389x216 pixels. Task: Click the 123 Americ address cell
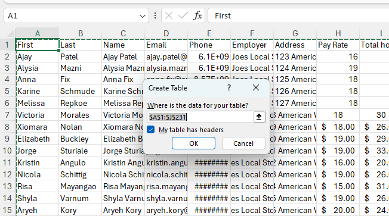pyautogui.click(x=295, y=57)
